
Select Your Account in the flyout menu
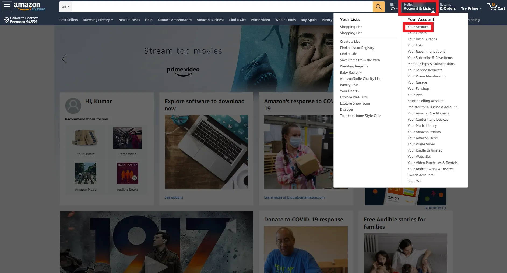click(418, 27)
